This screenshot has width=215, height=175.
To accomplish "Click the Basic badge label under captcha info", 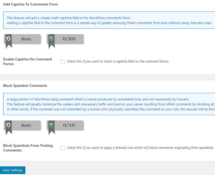I will click(26, 39).
